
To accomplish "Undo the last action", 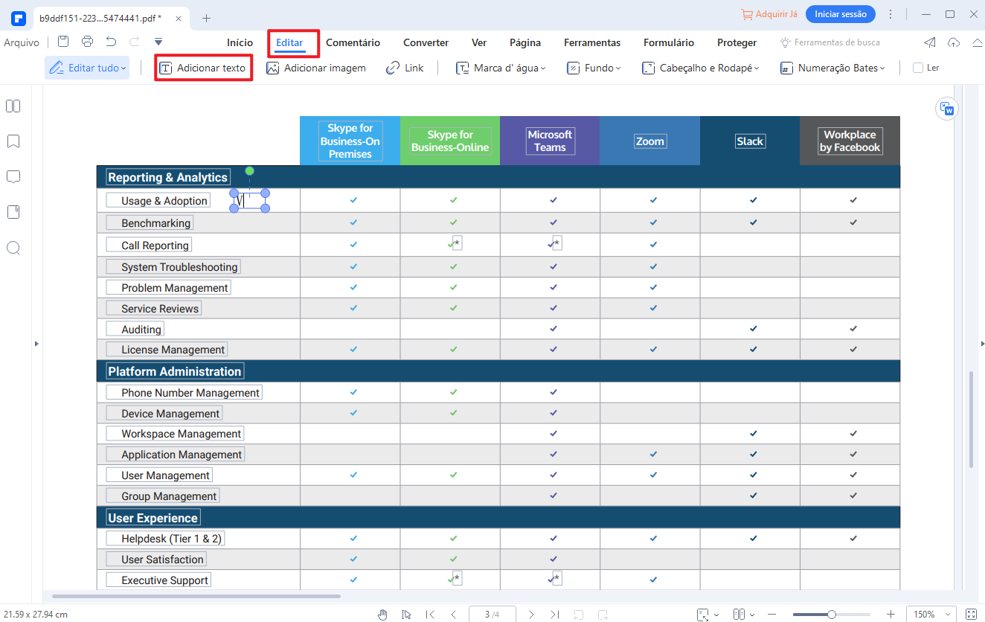I will [111, 42].
